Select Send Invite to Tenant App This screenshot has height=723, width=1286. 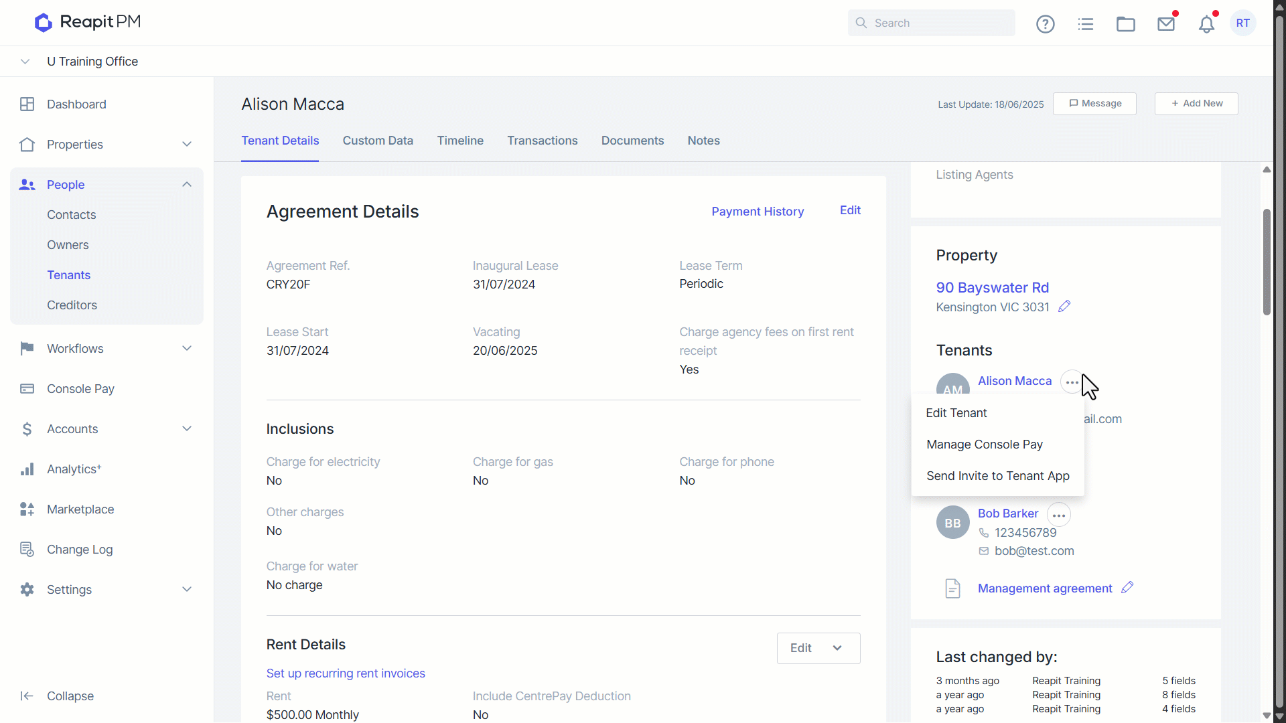coord(998,476)
